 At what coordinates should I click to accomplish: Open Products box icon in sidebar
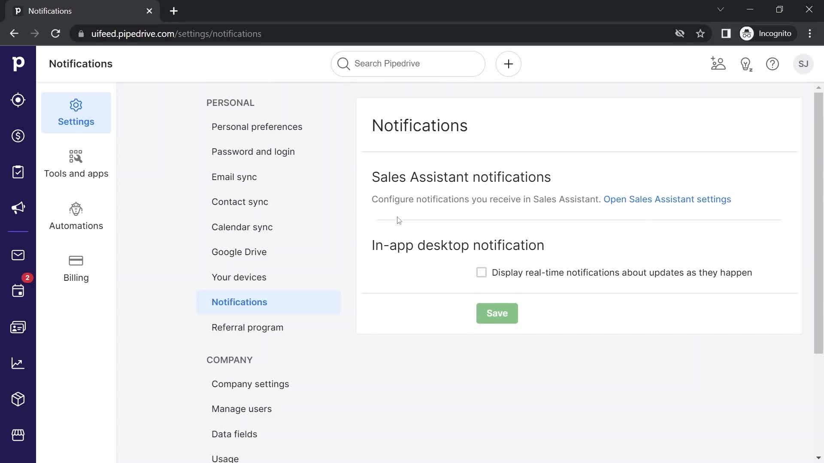(18, 399)
